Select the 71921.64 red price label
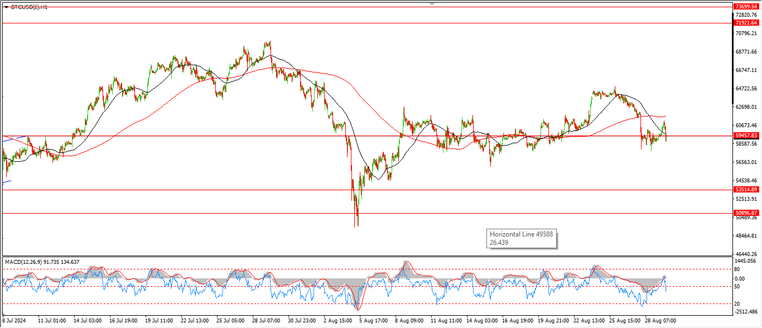The height and width of the screenshot is (328, 762). [x=746, y=23]
